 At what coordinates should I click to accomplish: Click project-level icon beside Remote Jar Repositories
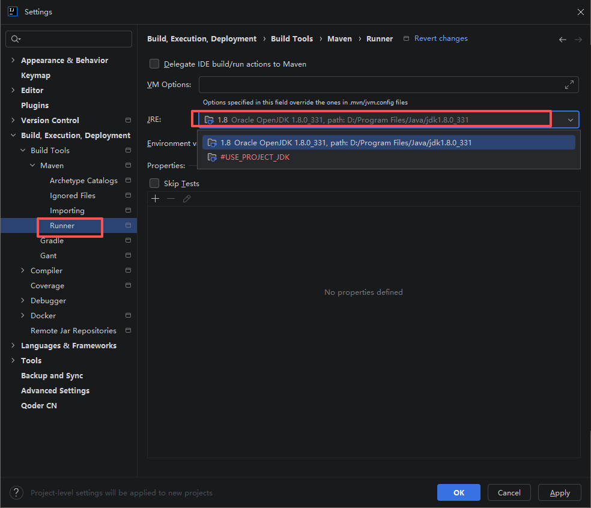tap(128, 330)
